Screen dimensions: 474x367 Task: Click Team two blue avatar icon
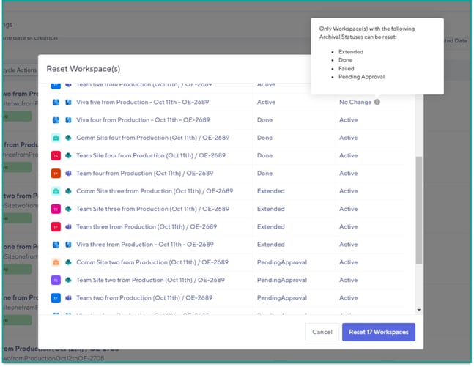[x=56, y=298]
